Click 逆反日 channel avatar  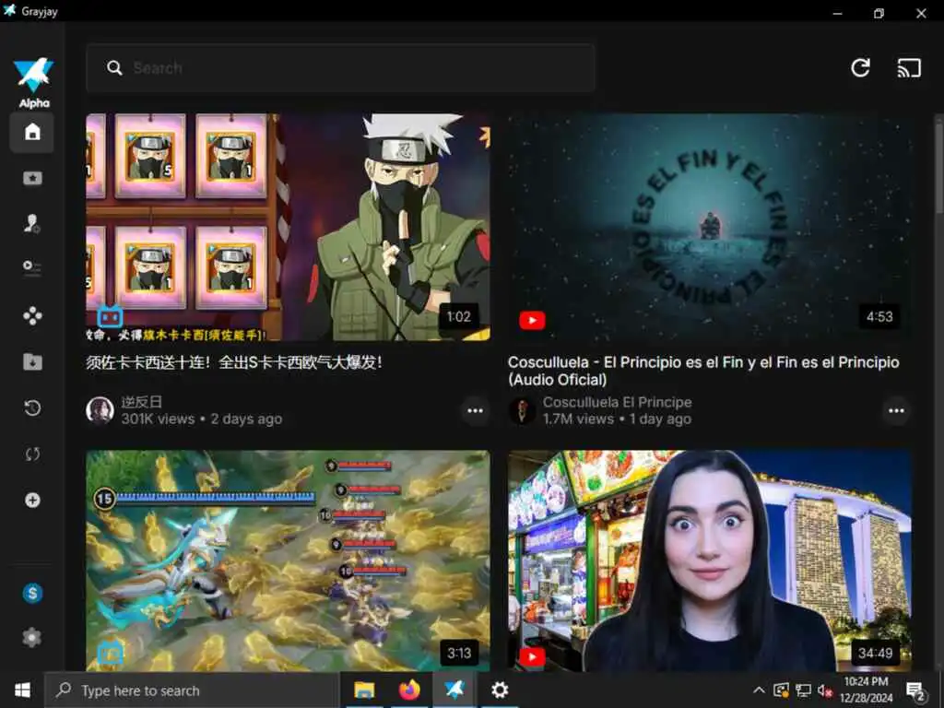(100, 410)
